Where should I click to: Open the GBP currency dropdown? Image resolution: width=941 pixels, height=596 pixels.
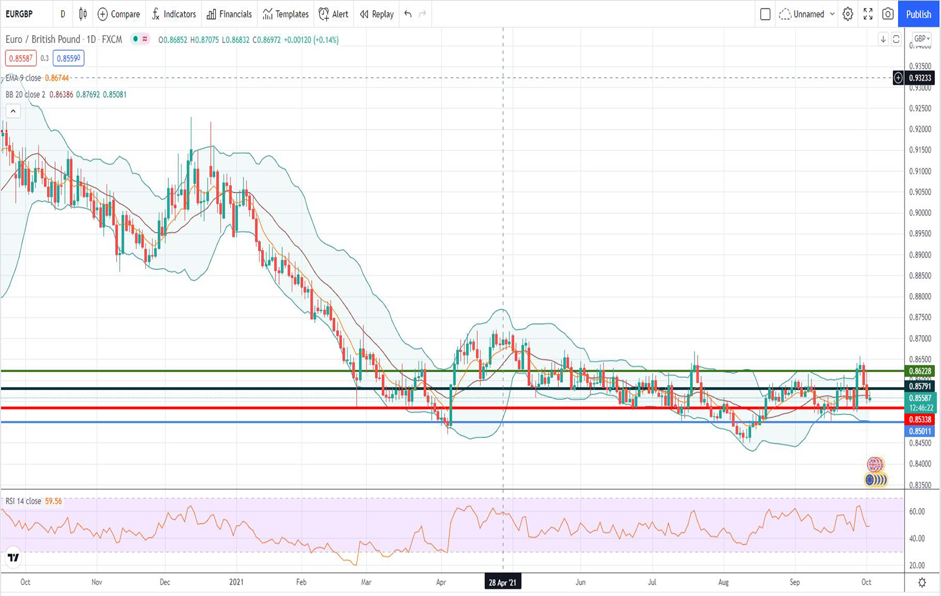pyautogui.click(x=922, y=39)
